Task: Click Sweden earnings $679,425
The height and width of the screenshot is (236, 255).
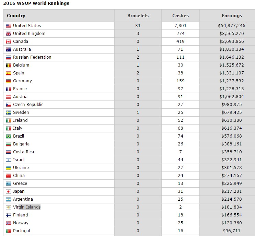Action: coord(232,112)
